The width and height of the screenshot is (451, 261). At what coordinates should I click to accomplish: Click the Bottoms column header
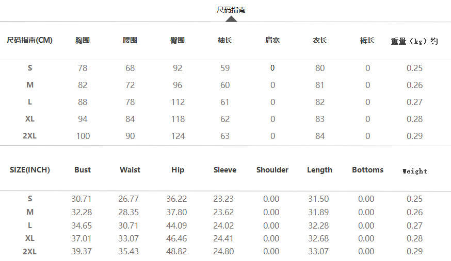[367, 170]
